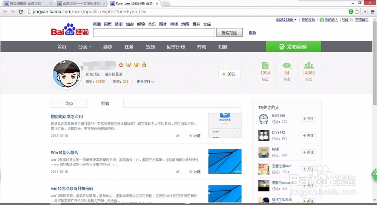Open the Win10怎么激活 article thumbnail
Viewport: 377px width, 205px height.
click(x=225, y=161)
